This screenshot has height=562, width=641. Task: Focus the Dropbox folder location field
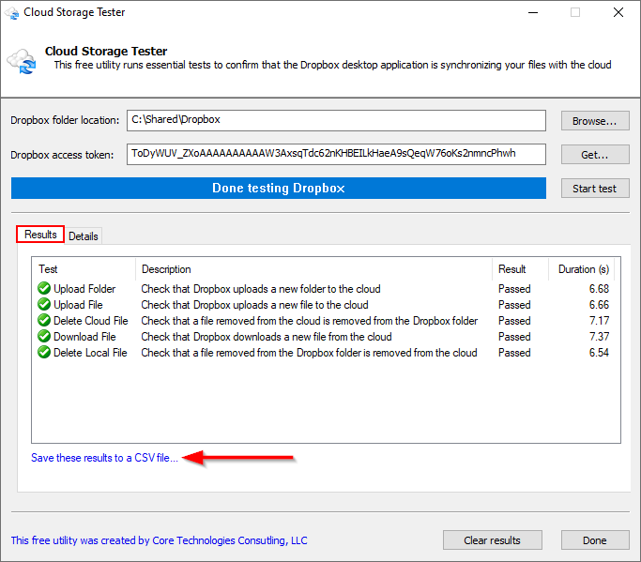(336, 120)
